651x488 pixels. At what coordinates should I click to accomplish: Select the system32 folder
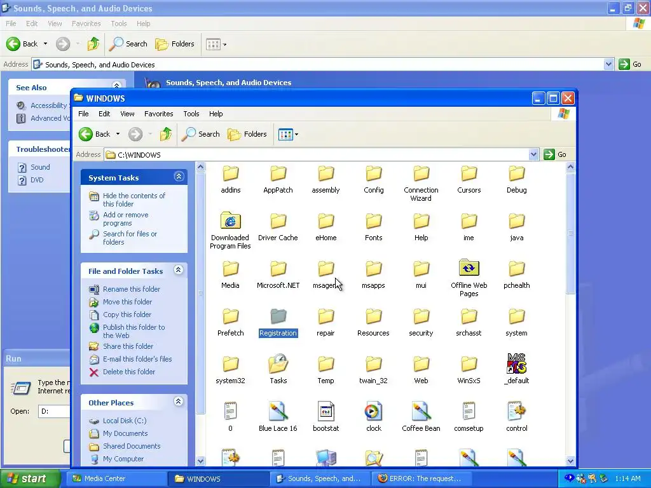(230, 370)
